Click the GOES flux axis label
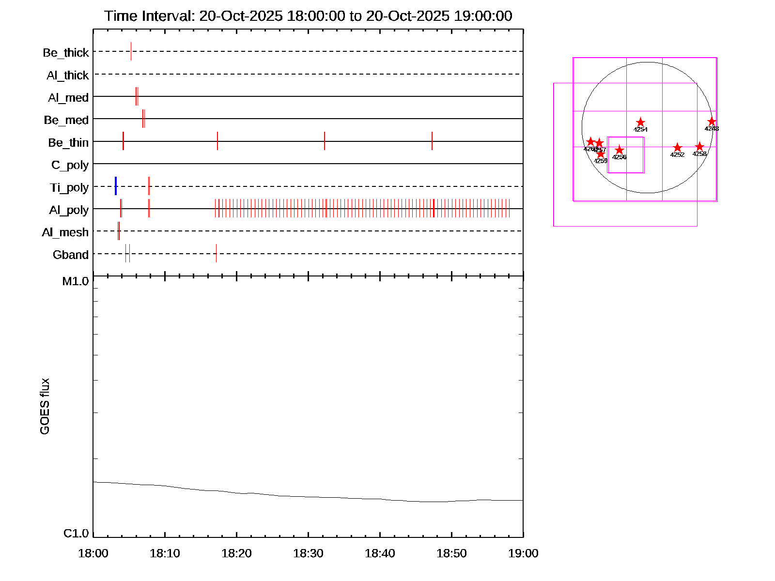This screenshot has height=581, width=775. pos(45,407)
